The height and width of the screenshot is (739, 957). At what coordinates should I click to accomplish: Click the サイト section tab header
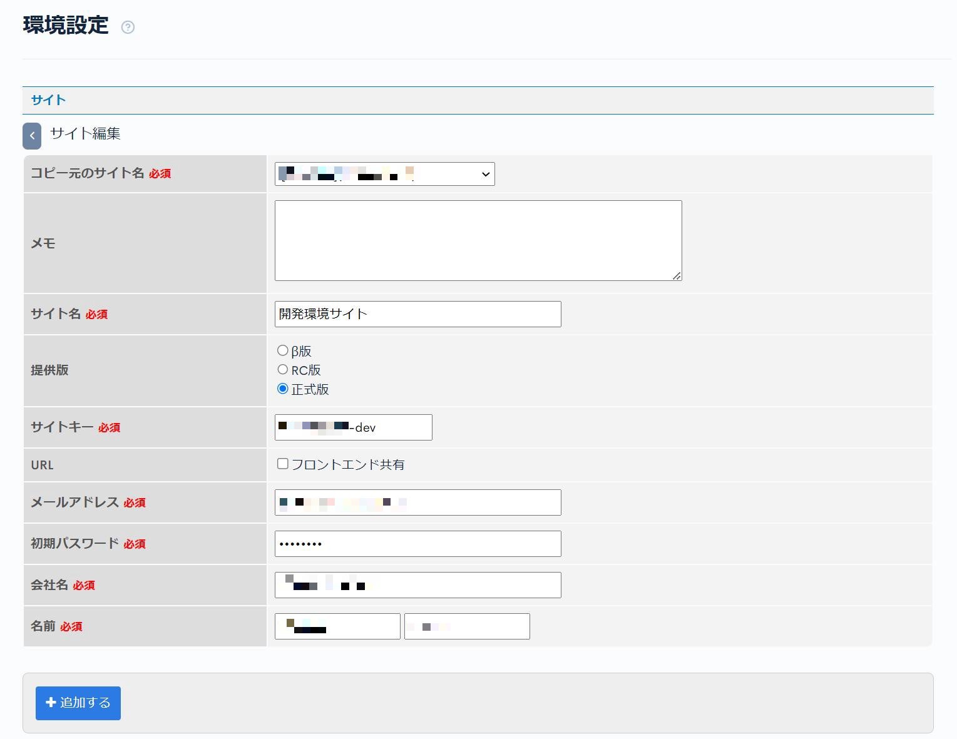48,100
